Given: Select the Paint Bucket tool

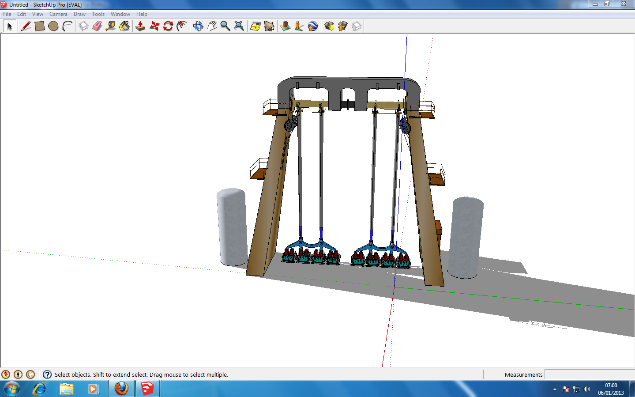Looking at the screenshot, I should tap(125, 26).
